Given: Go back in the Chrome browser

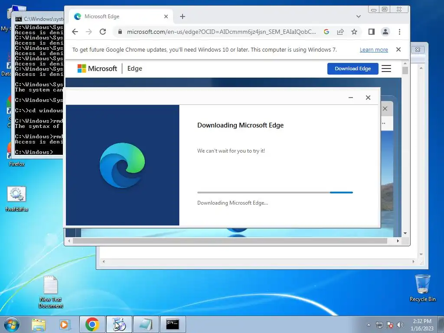Looking at the screenshot, I should point(75,32).
